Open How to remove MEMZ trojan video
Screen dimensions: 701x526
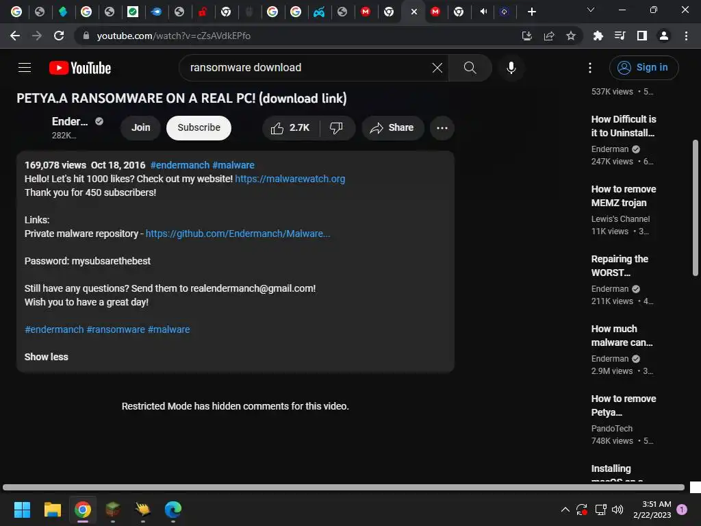(x=623, y=196)
